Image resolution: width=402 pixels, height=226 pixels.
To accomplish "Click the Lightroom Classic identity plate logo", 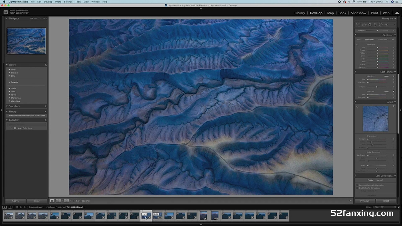I will [x=6, y=12].
